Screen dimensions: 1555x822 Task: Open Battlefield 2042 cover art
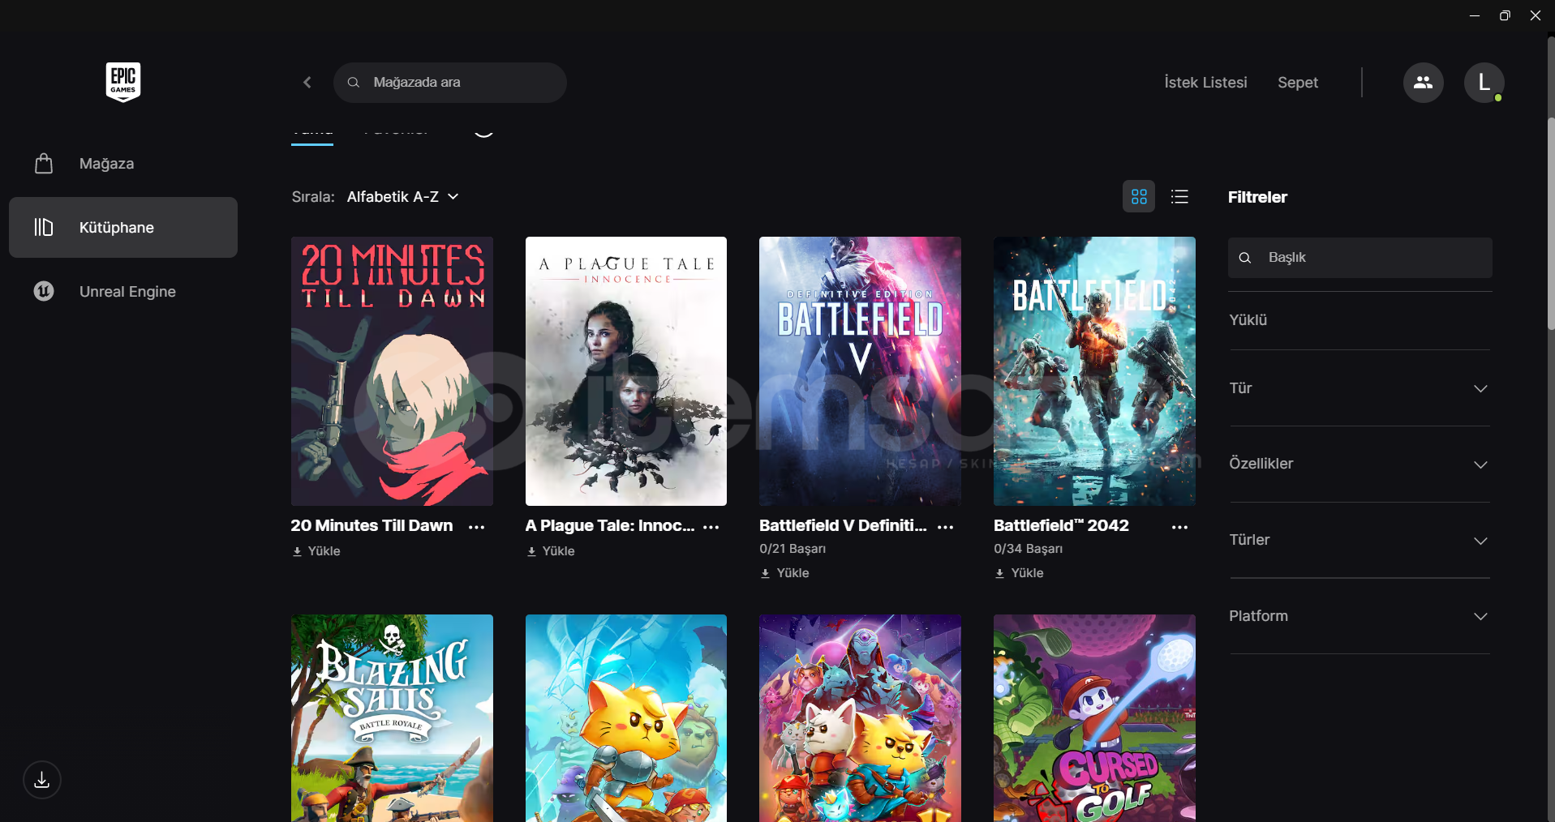pyautogui.click(x=1094, y=371)
